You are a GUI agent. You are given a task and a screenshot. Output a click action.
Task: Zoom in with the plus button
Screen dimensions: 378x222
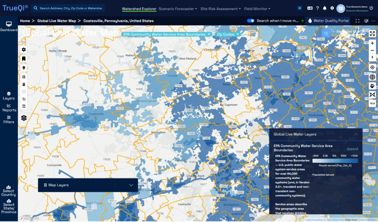[372, 43]
